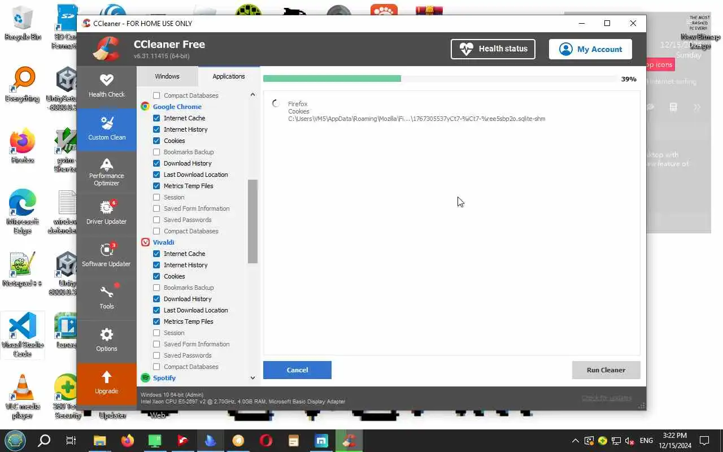723x452 pixels.
Task: Open Performance Optimizer section
Action: (106, 172)
